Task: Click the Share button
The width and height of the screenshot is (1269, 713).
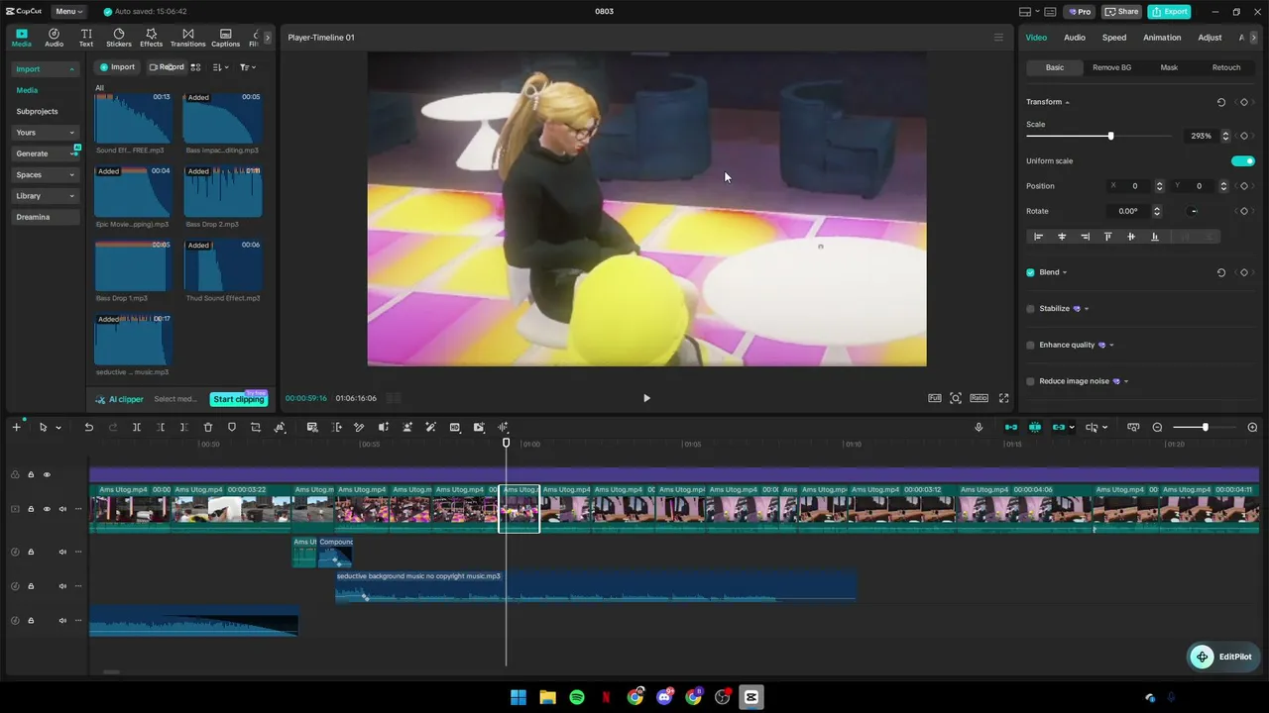Action: point(1121,12)
